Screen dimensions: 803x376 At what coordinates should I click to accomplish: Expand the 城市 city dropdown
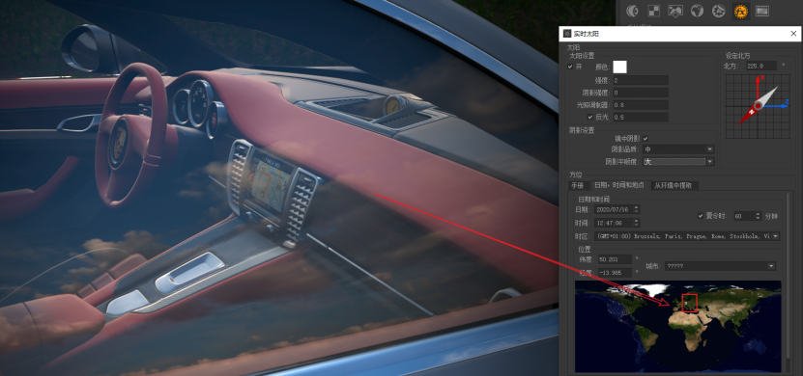(720, 266)
